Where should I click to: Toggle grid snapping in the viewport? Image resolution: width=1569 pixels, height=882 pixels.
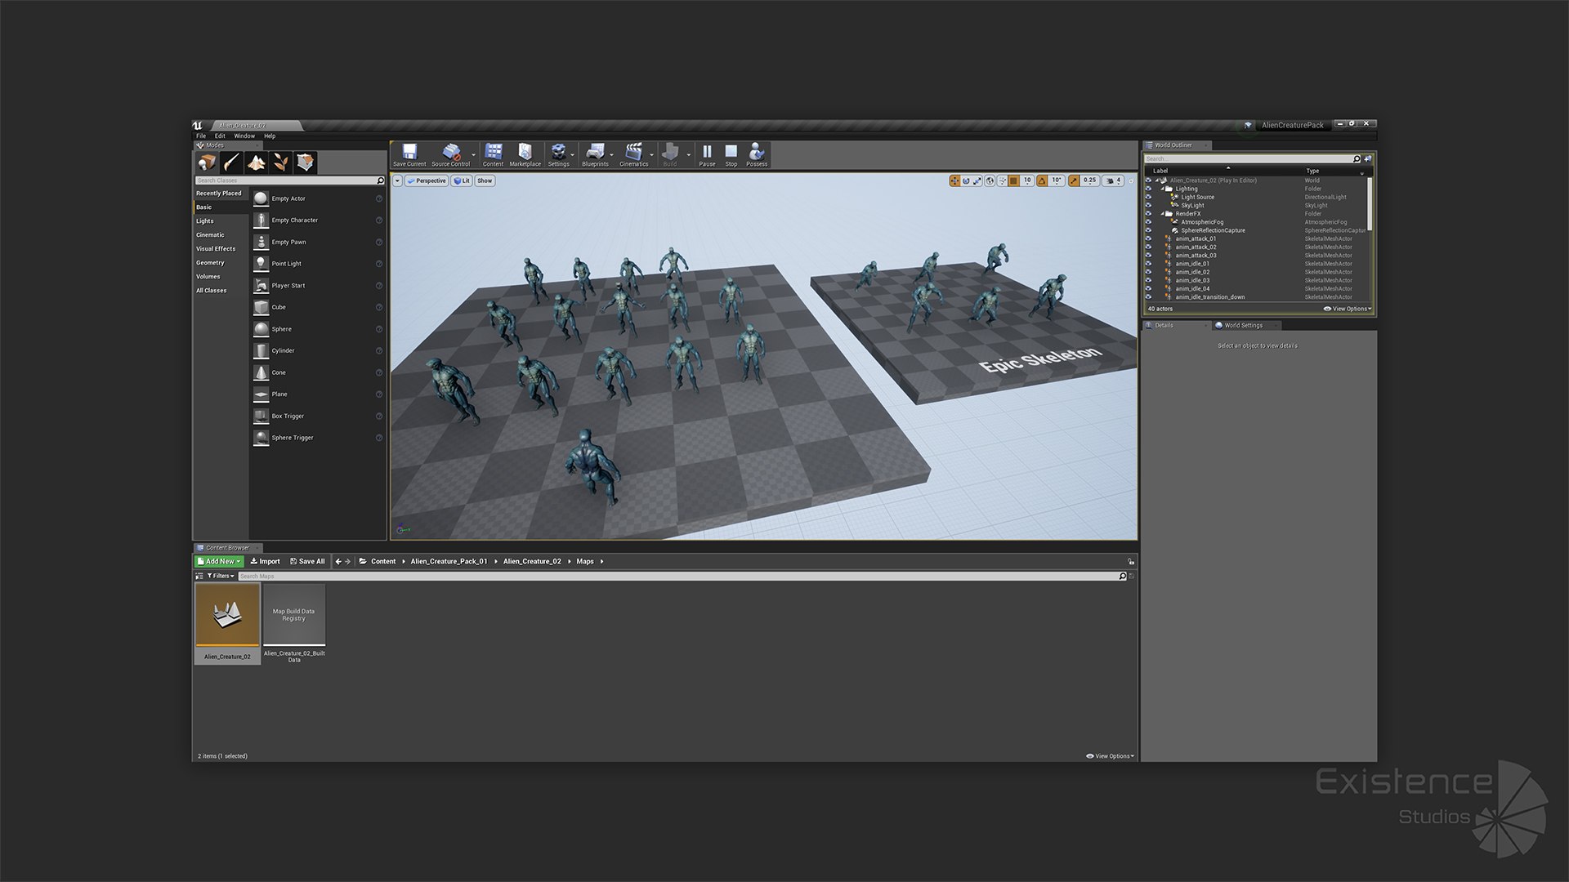1014,180
